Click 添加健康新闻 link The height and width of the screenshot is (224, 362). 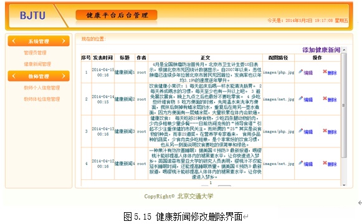click(x=321, y=50)
